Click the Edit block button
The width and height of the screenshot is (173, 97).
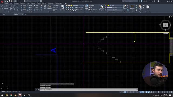(90, 8)
